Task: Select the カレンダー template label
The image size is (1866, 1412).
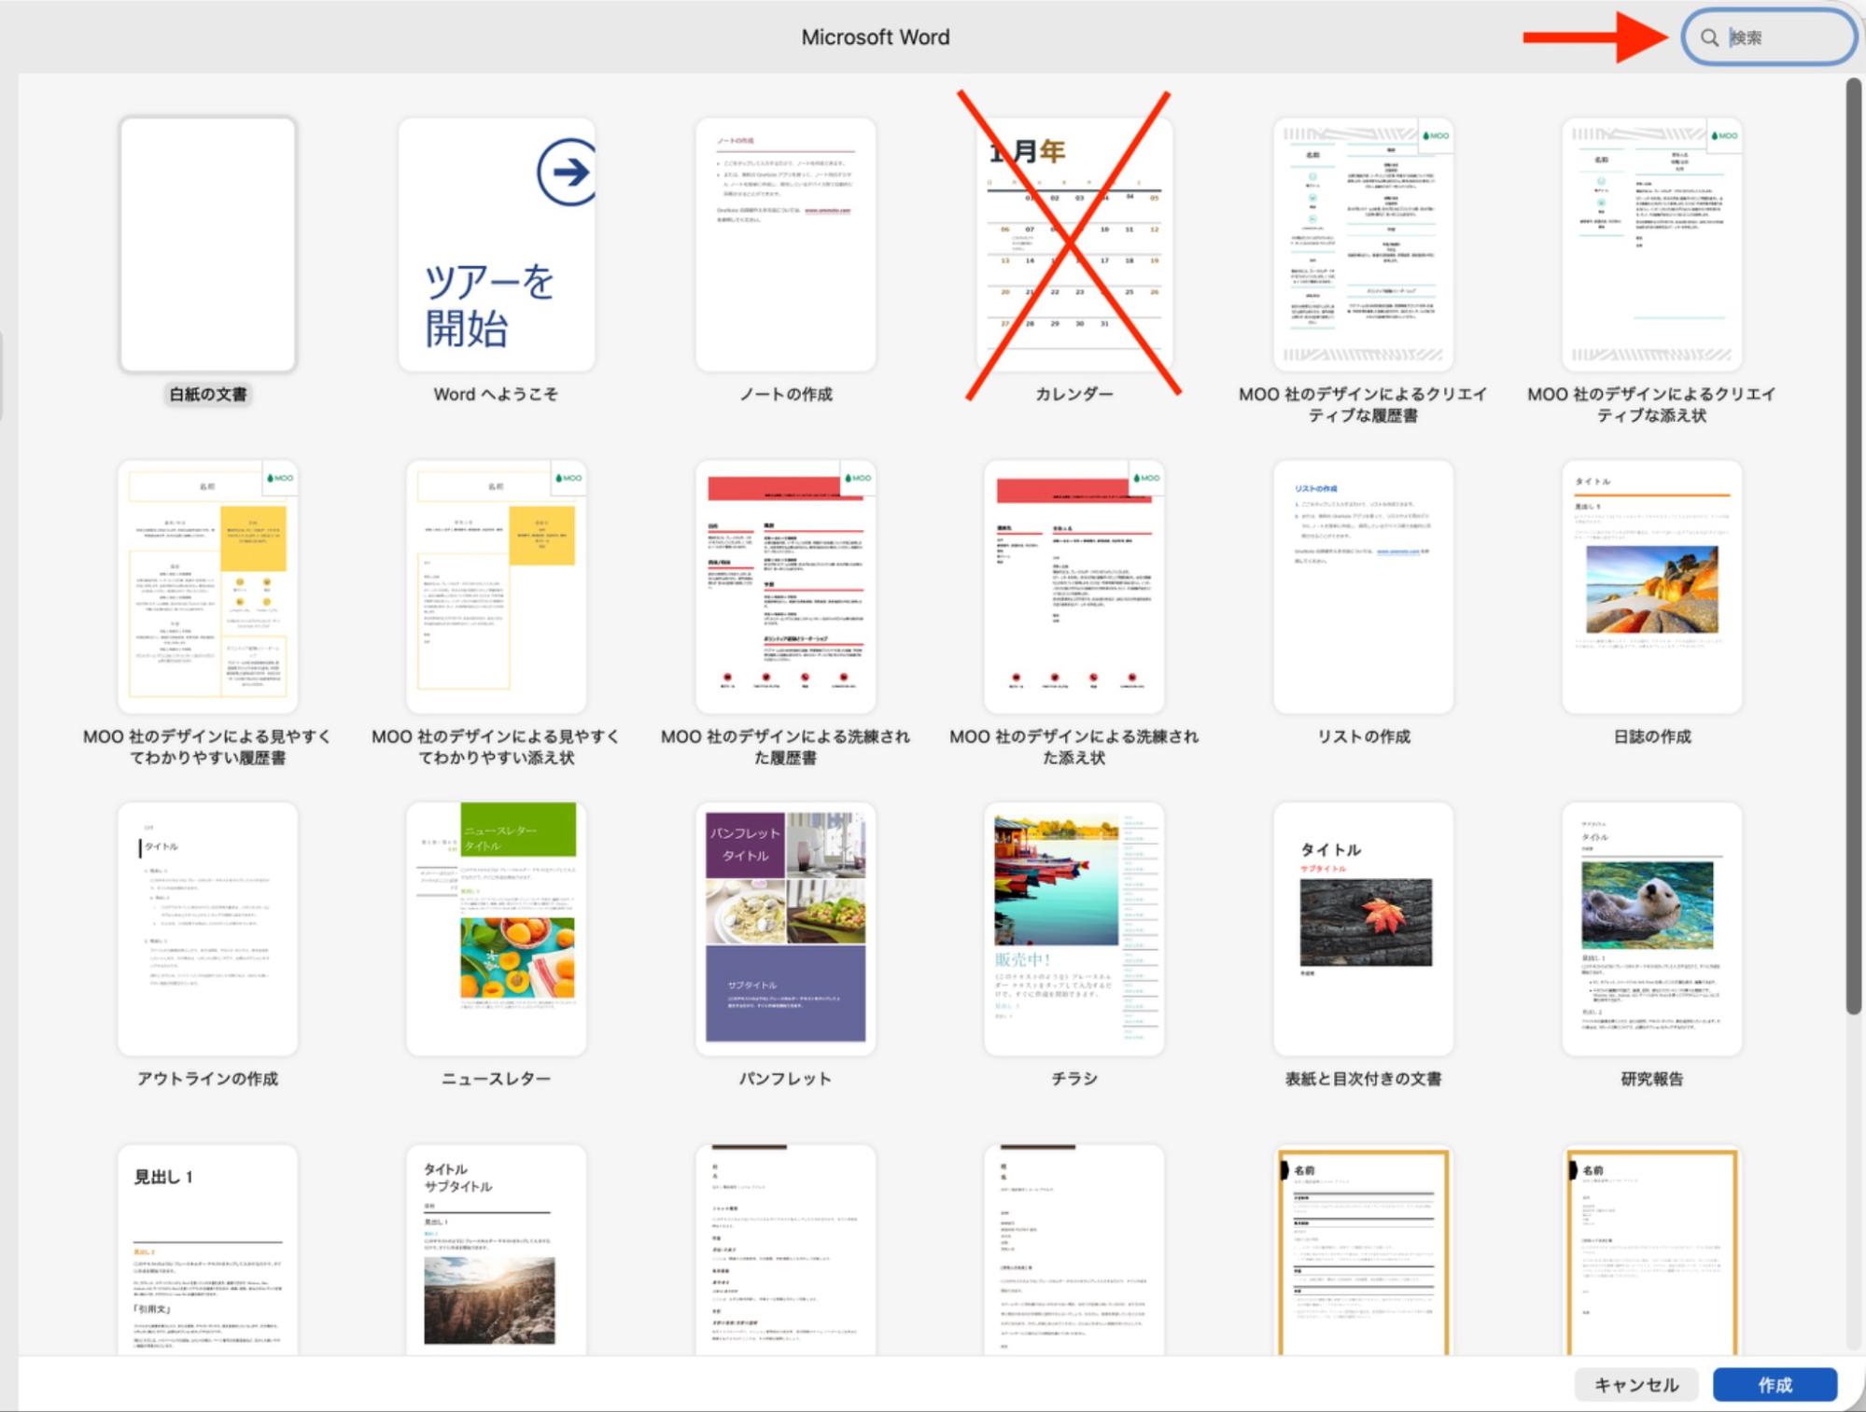Action: (1073, 395)
